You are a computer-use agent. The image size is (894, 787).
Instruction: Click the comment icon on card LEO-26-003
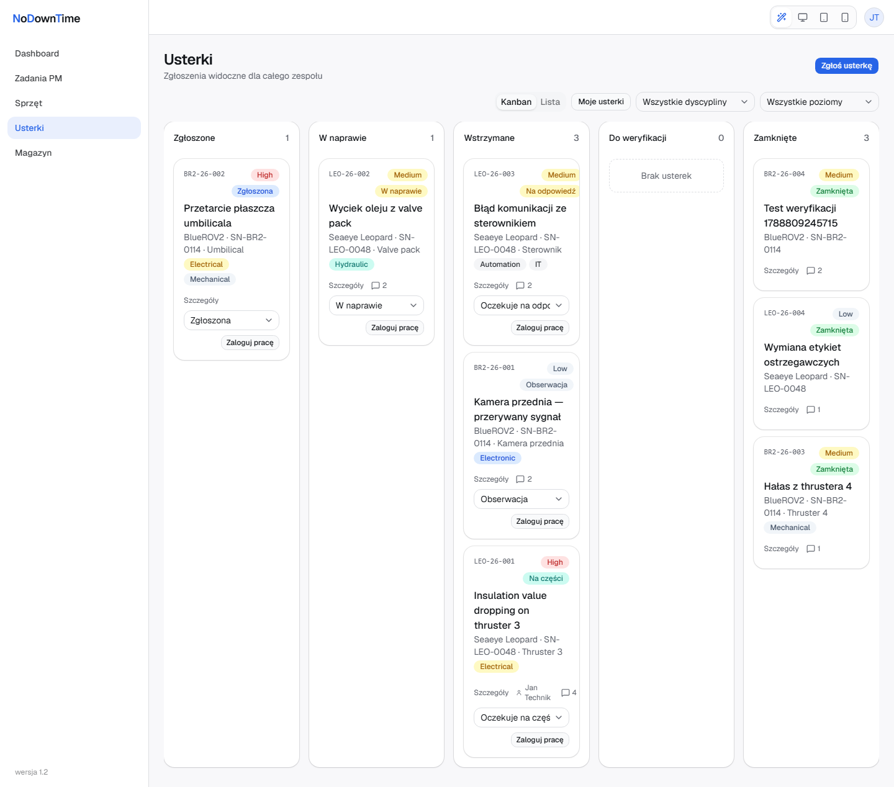coord(520,286)
